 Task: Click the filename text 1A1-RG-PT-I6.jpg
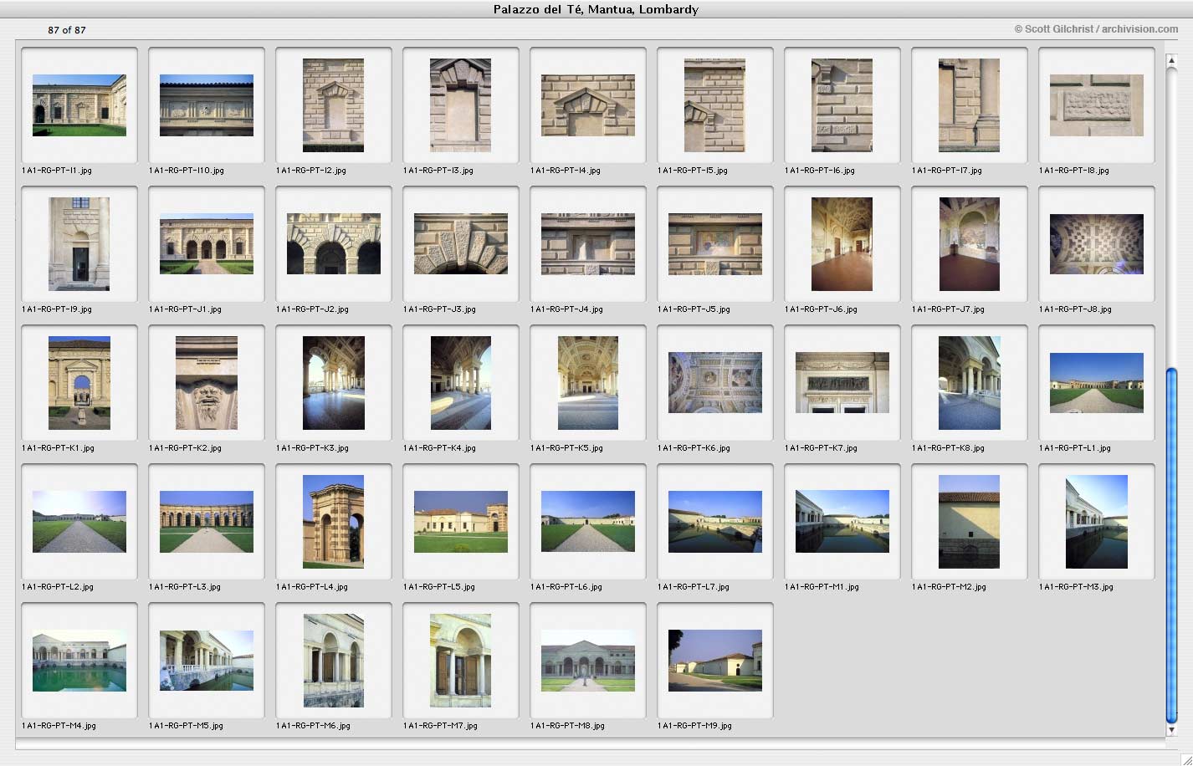click(820, 171)
